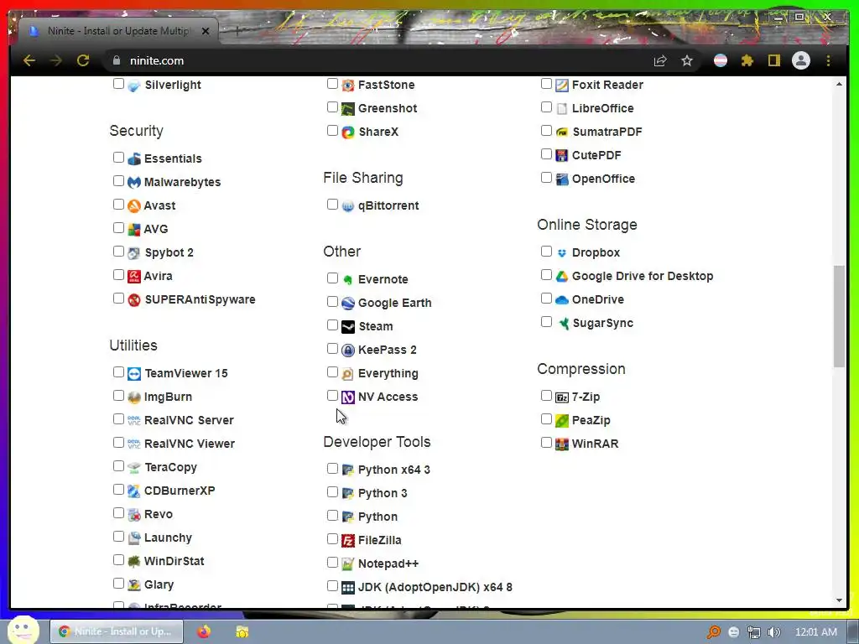
Task: Enable the JDK (AdoptOpenJDK) x64 8 checkbox
Action: 332,586
